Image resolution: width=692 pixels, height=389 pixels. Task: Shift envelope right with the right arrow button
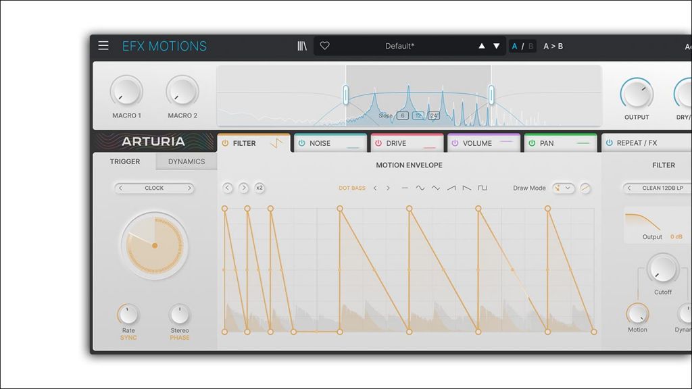243,188
